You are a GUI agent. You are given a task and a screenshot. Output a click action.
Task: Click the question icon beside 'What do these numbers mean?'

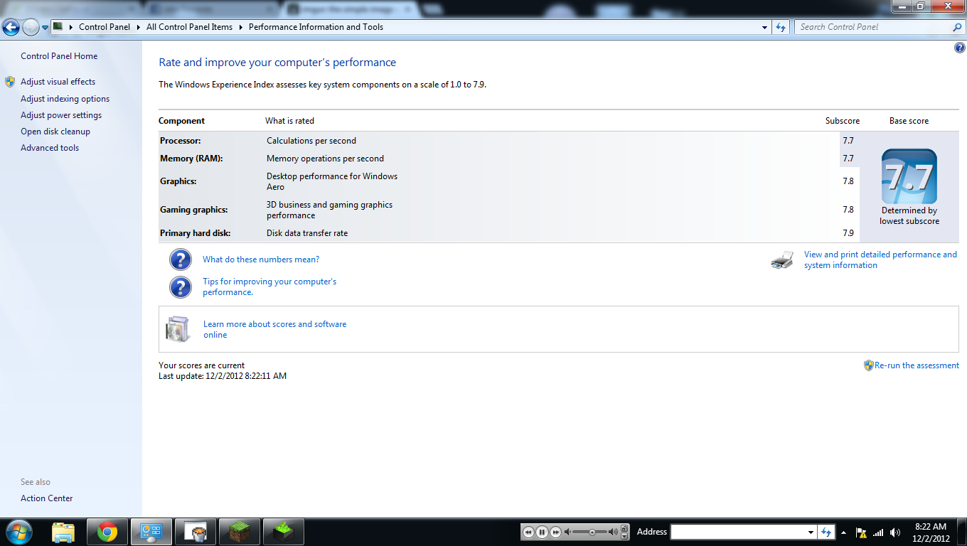181,259
